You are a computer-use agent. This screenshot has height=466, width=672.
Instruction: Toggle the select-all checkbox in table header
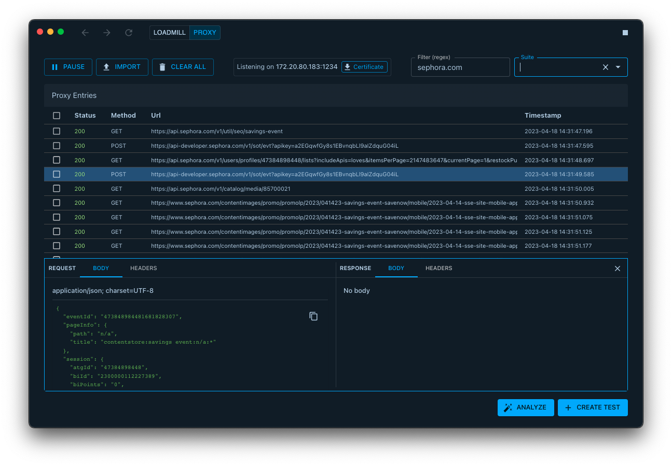coord(57,116)
